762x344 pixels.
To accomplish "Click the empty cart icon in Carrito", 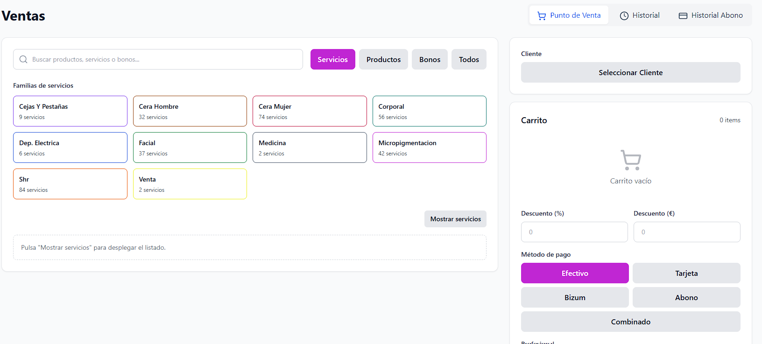I will [631, 160].
